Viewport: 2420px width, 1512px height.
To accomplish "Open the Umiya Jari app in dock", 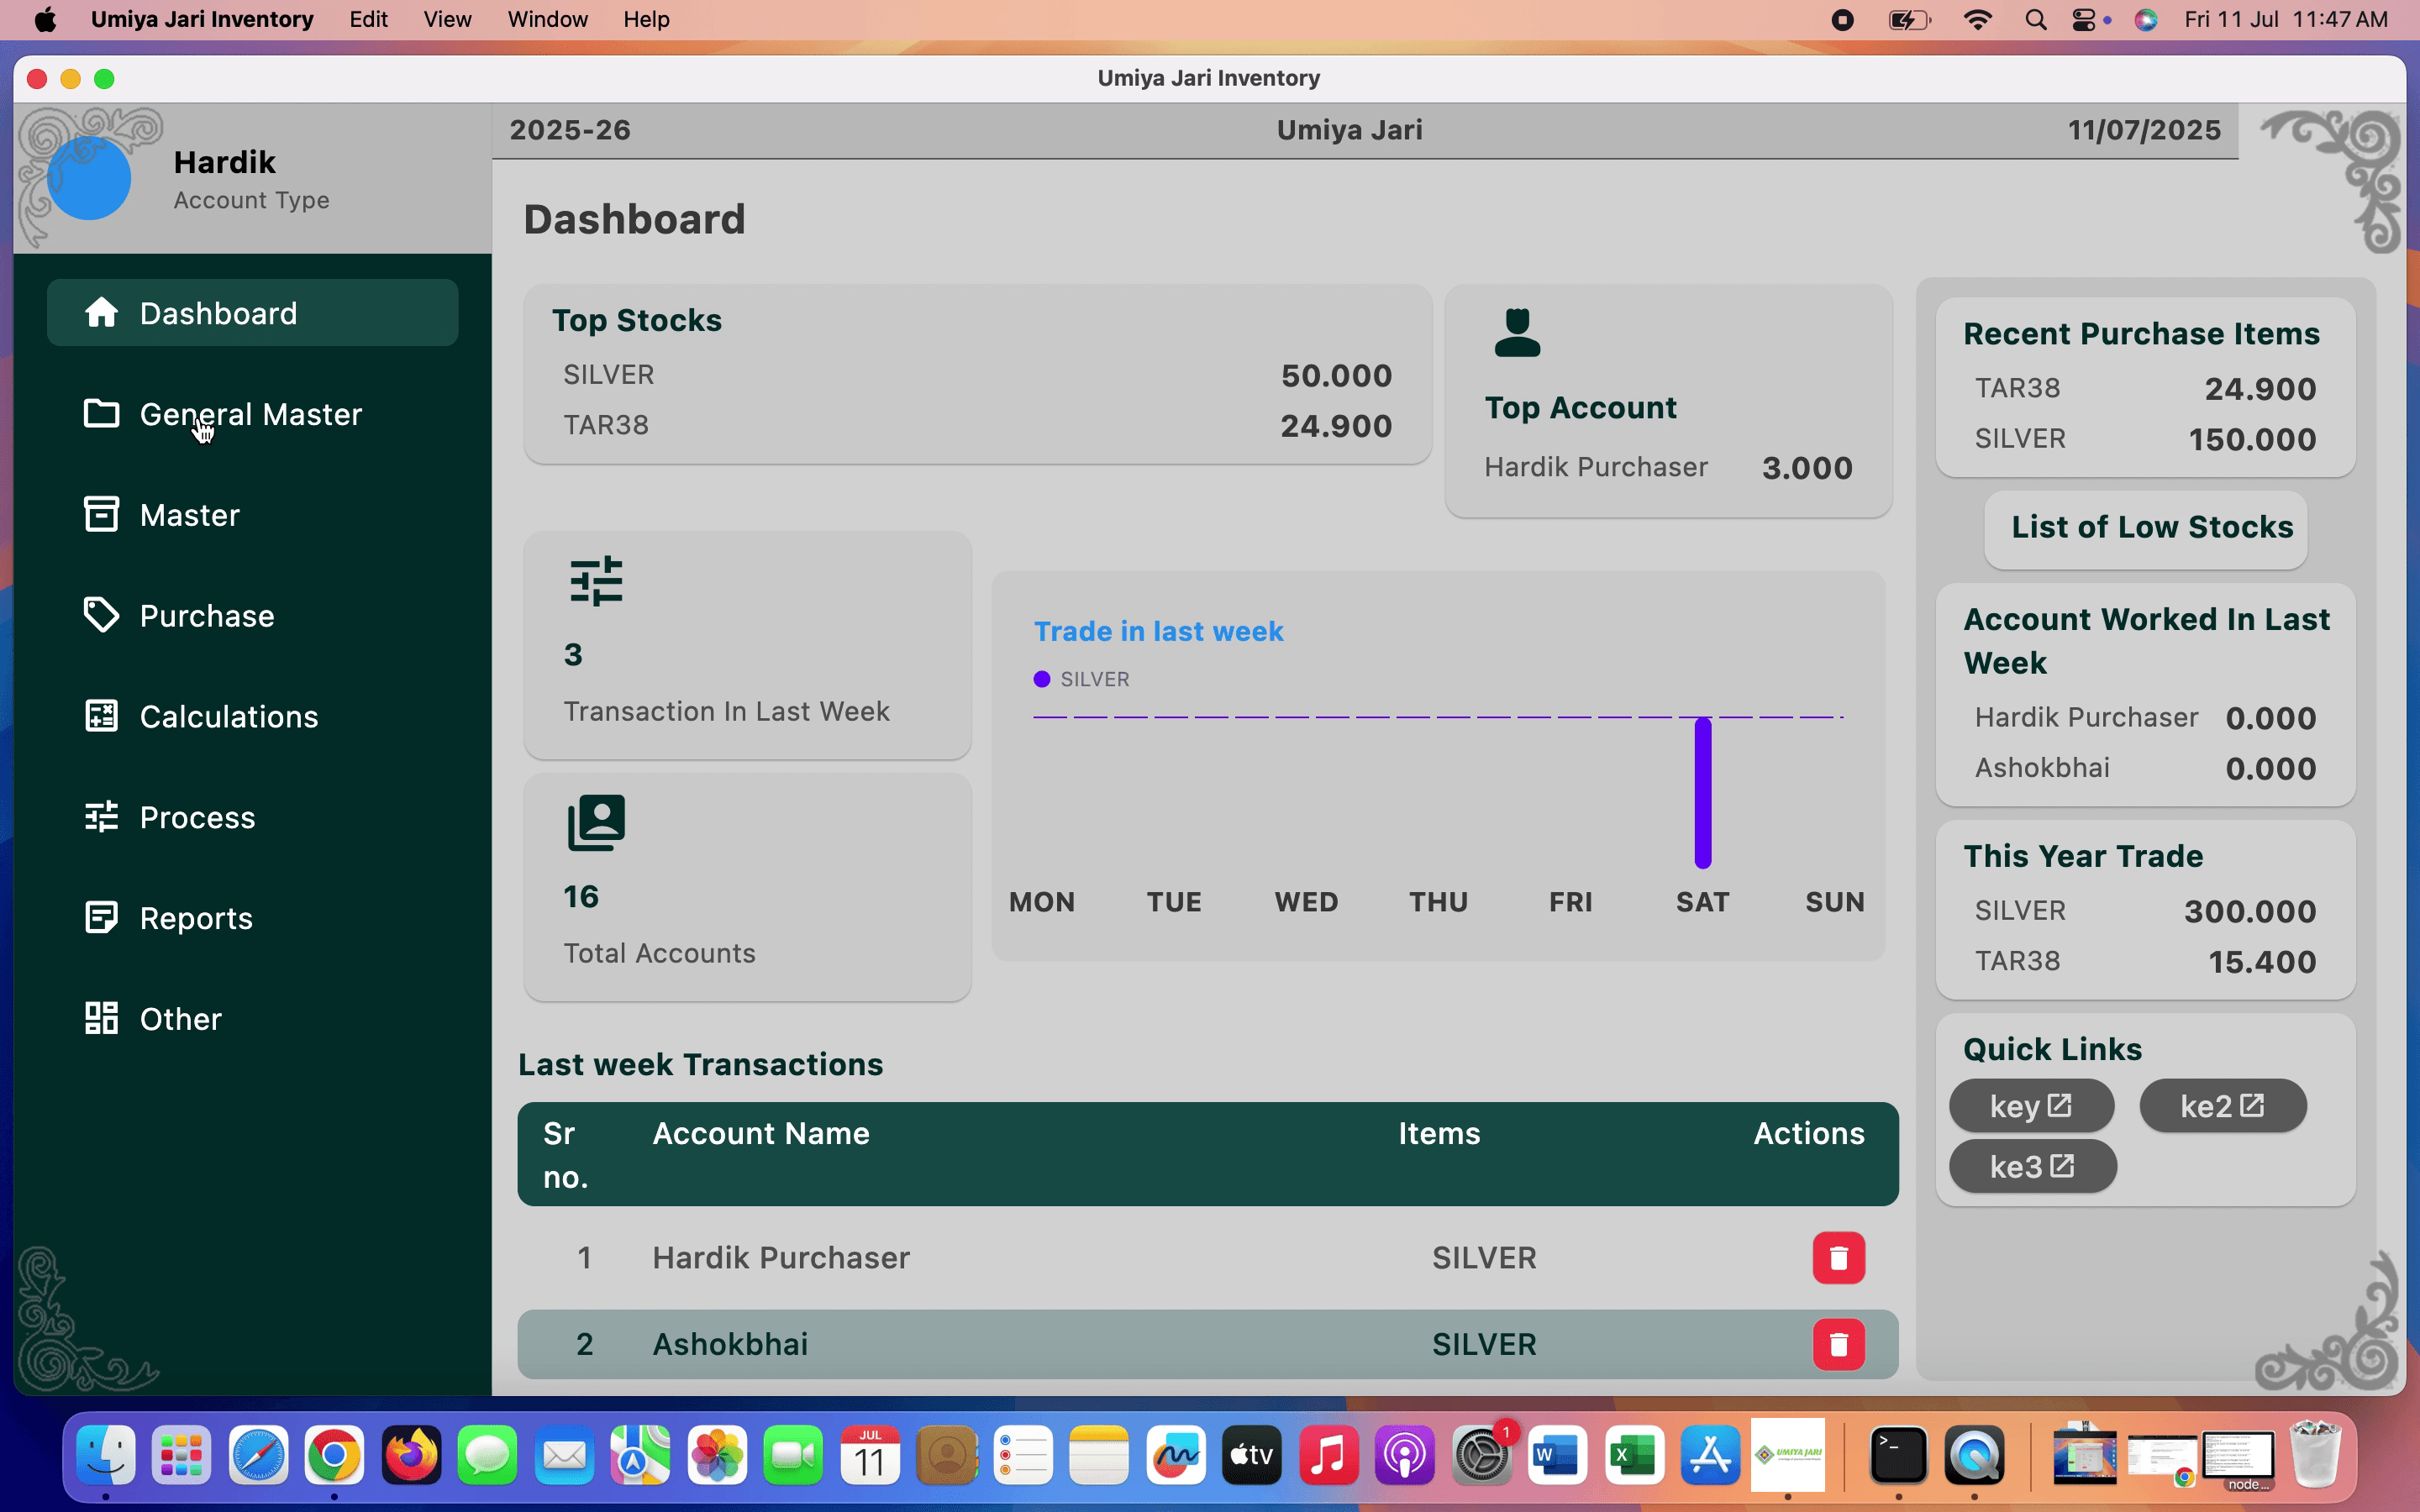I will [x=1787, y=1455].
